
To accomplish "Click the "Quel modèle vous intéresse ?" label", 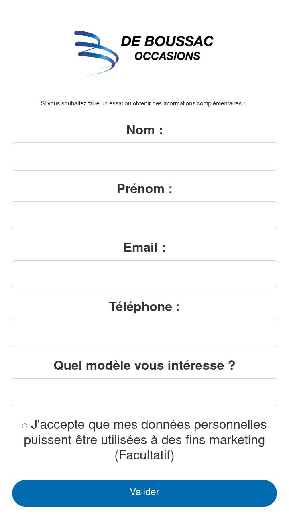I will tap(144, 365).
